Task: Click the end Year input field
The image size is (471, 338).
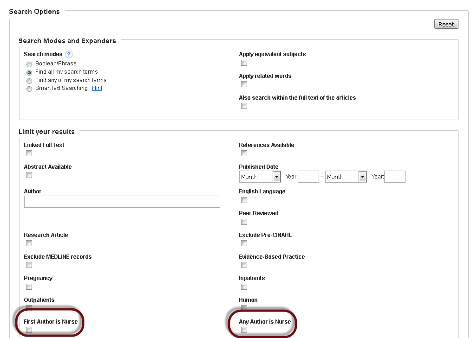Action: [x=395, y=177]
